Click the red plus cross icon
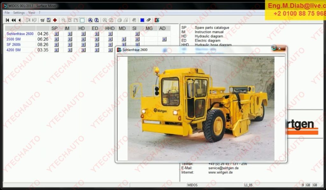Image resolution: width=326 pixels, height=190 pixels. pyautogui.click(x=55, y=20)
